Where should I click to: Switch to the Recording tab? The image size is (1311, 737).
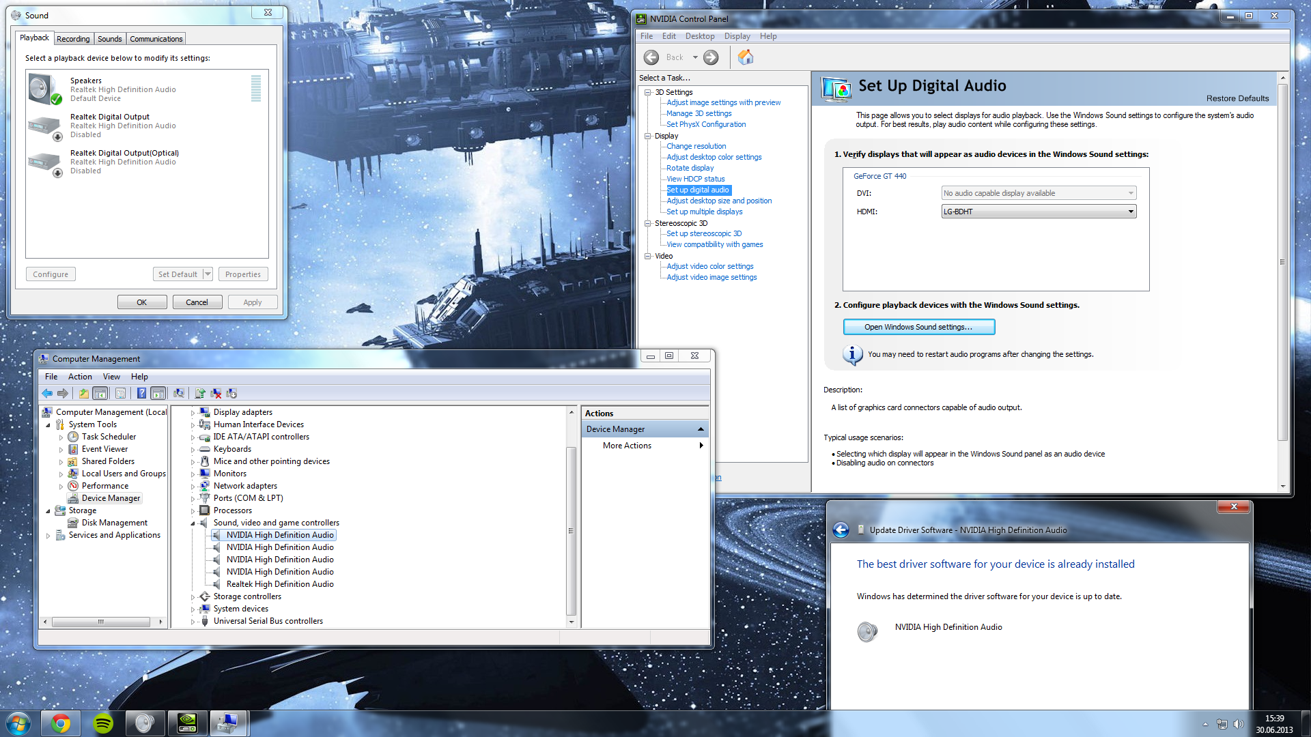[x=73, y=39]
